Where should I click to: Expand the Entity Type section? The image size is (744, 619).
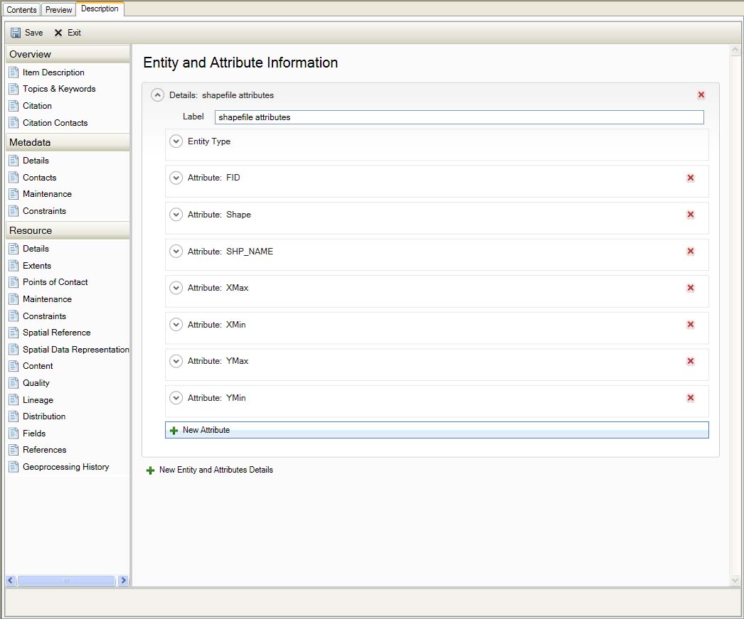click(x=176, y=141)
